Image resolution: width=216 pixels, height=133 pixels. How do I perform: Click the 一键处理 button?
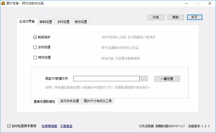(167, 79)
